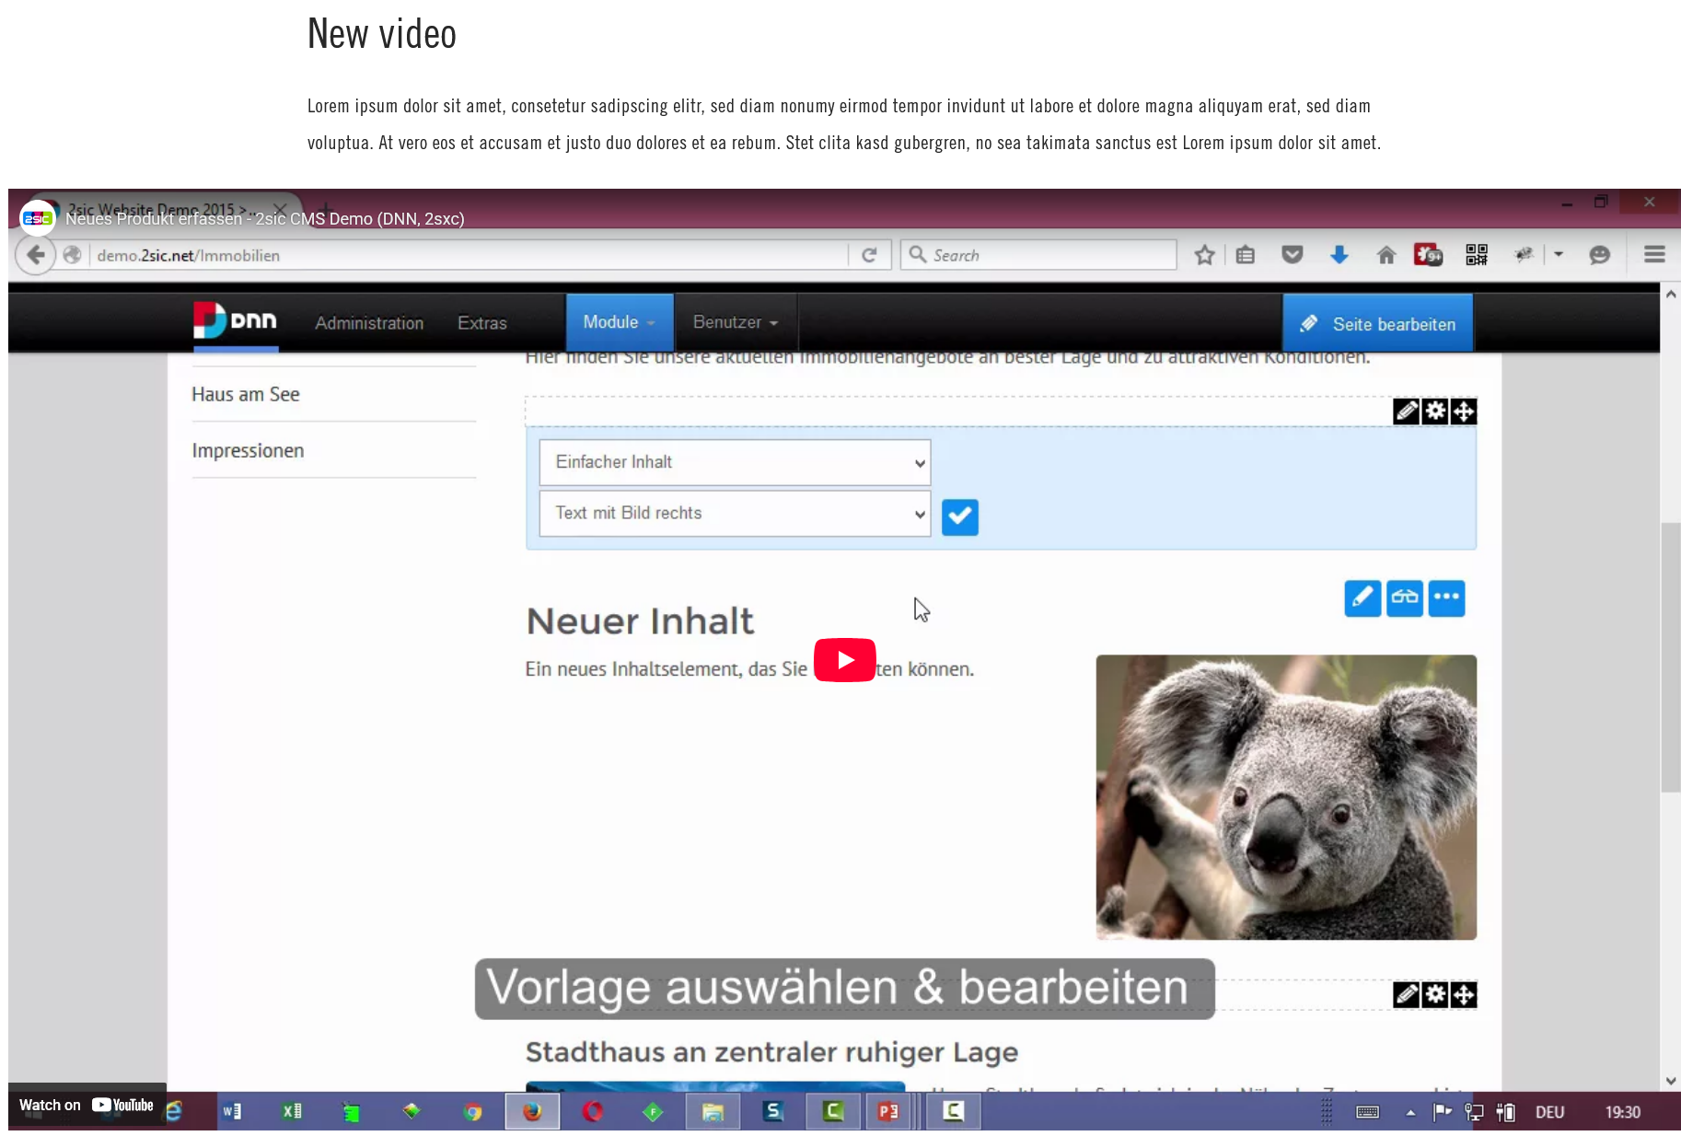Click the Watch on YouTube link
The width and height of the screenshot is (1681, 1136).
coord(87,1105)
